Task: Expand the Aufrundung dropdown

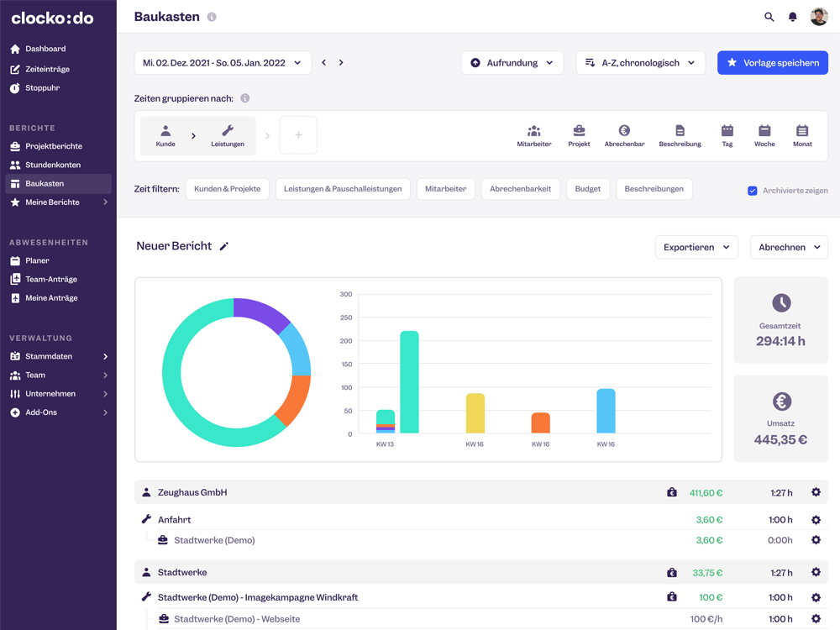Action: pyautogui.click(x=512, y=63)
